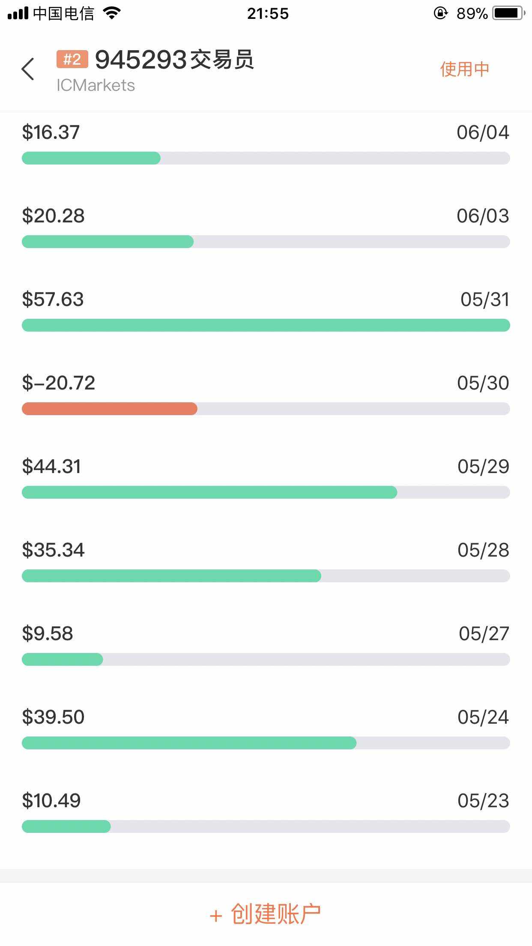The height and width of the screenshot is (946, 532).
Task: Select the 05/29 date label
Action: [483, 466]
